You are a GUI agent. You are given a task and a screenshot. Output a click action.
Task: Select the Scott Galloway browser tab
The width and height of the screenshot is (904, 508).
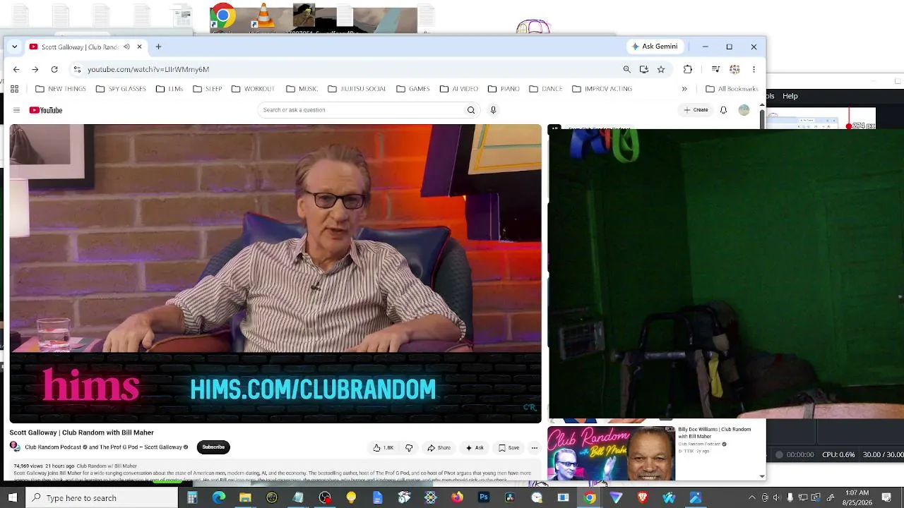[x=80, y=47]
